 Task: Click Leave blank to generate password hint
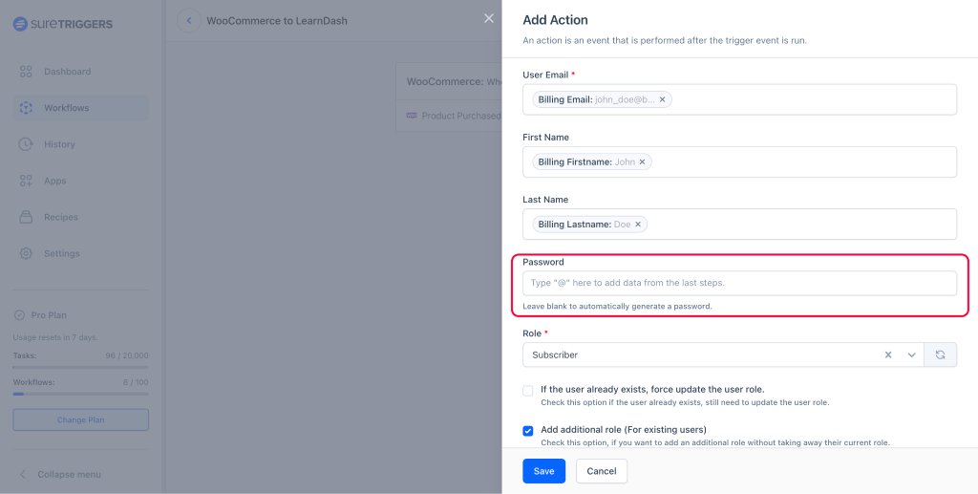(618, 307)
